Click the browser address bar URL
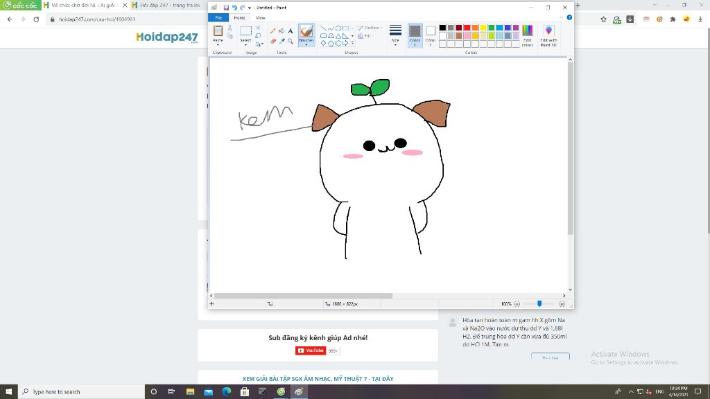710x399 pixels. (97, 19)
